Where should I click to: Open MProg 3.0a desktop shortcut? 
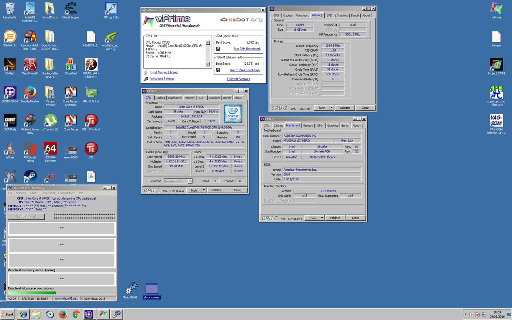pos(111,11)
